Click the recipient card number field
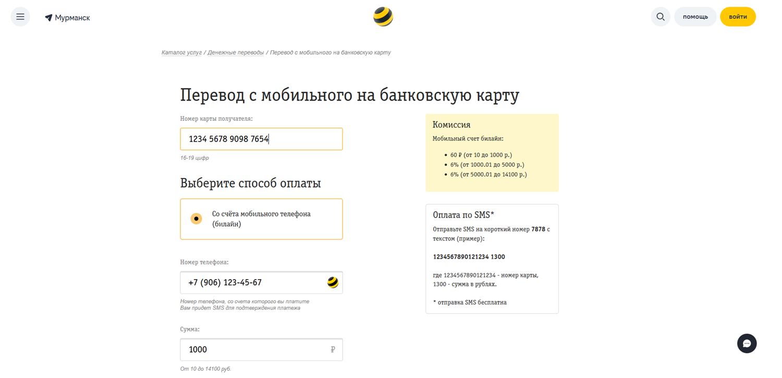This screenshot has height=378, width=782. (x=261, y=139)
